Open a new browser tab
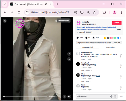This screenshot has height=101, width=126. (x=57, y=4)
